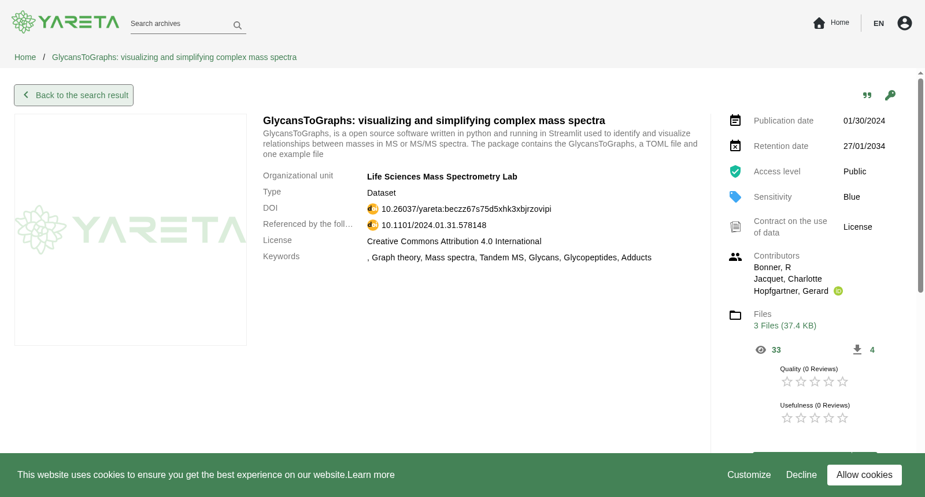The image size is (925, 497).
Task: Click the Contributors people icon
Action: coord(735,257)
